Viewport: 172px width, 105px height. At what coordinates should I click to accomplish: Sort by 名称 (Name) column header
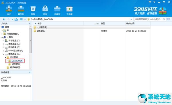[58, 24]
